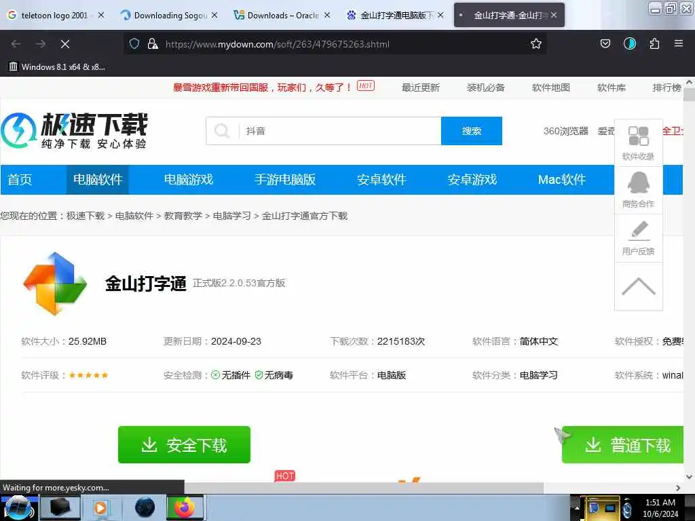Screen dimensions: 695x521
Task: Open the 360浏览器 suggested search link
Action: pos(565,131)
